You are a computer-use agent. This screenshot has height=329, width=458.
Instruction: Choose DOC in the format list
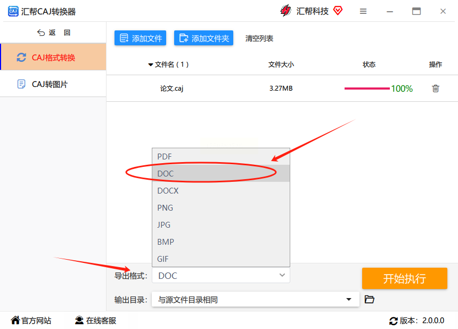(221, 173)
